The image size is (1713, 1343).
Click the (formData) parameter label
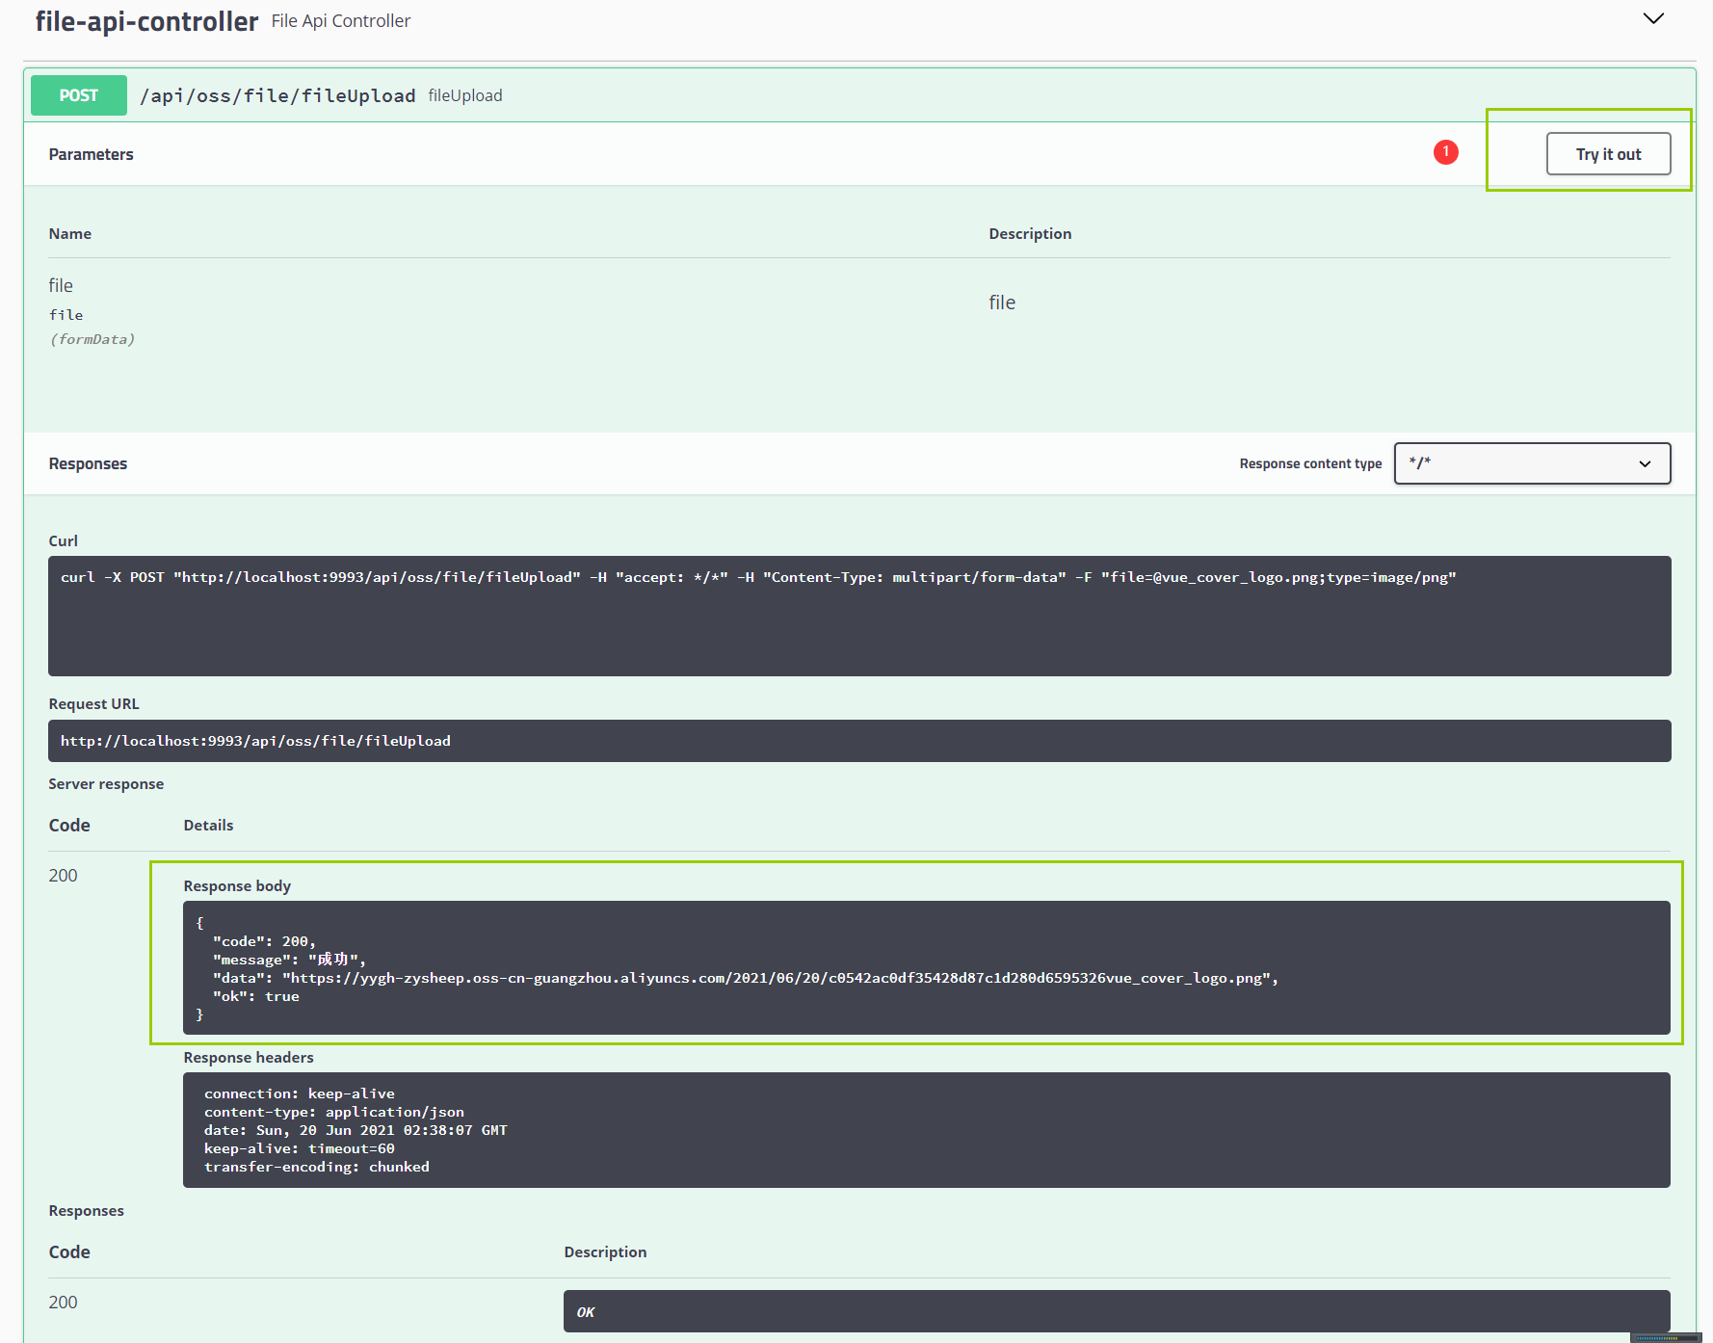click(92, 339)
